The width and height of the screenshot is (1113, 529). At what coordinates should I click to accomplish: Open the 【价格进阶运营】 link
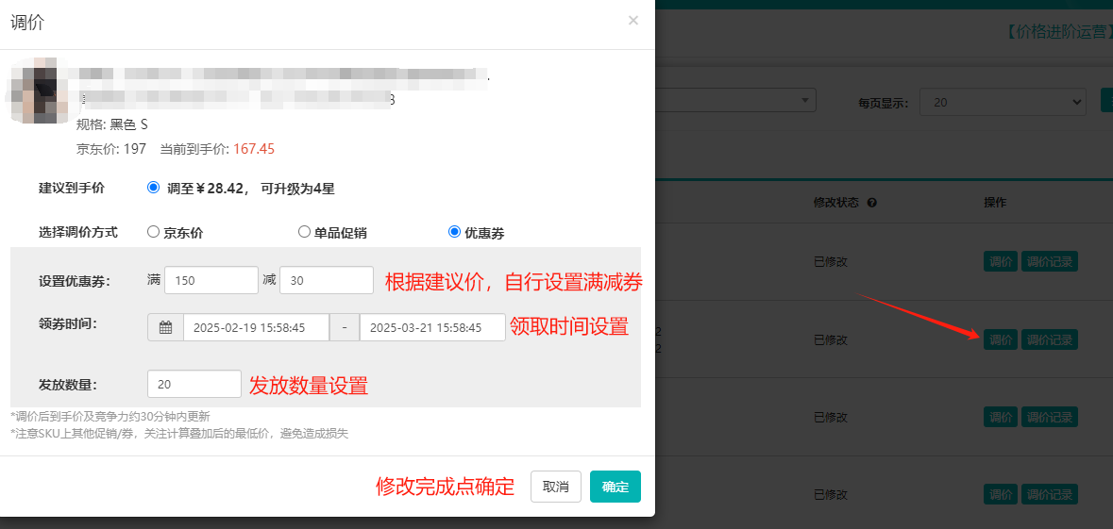point(1054,31)
